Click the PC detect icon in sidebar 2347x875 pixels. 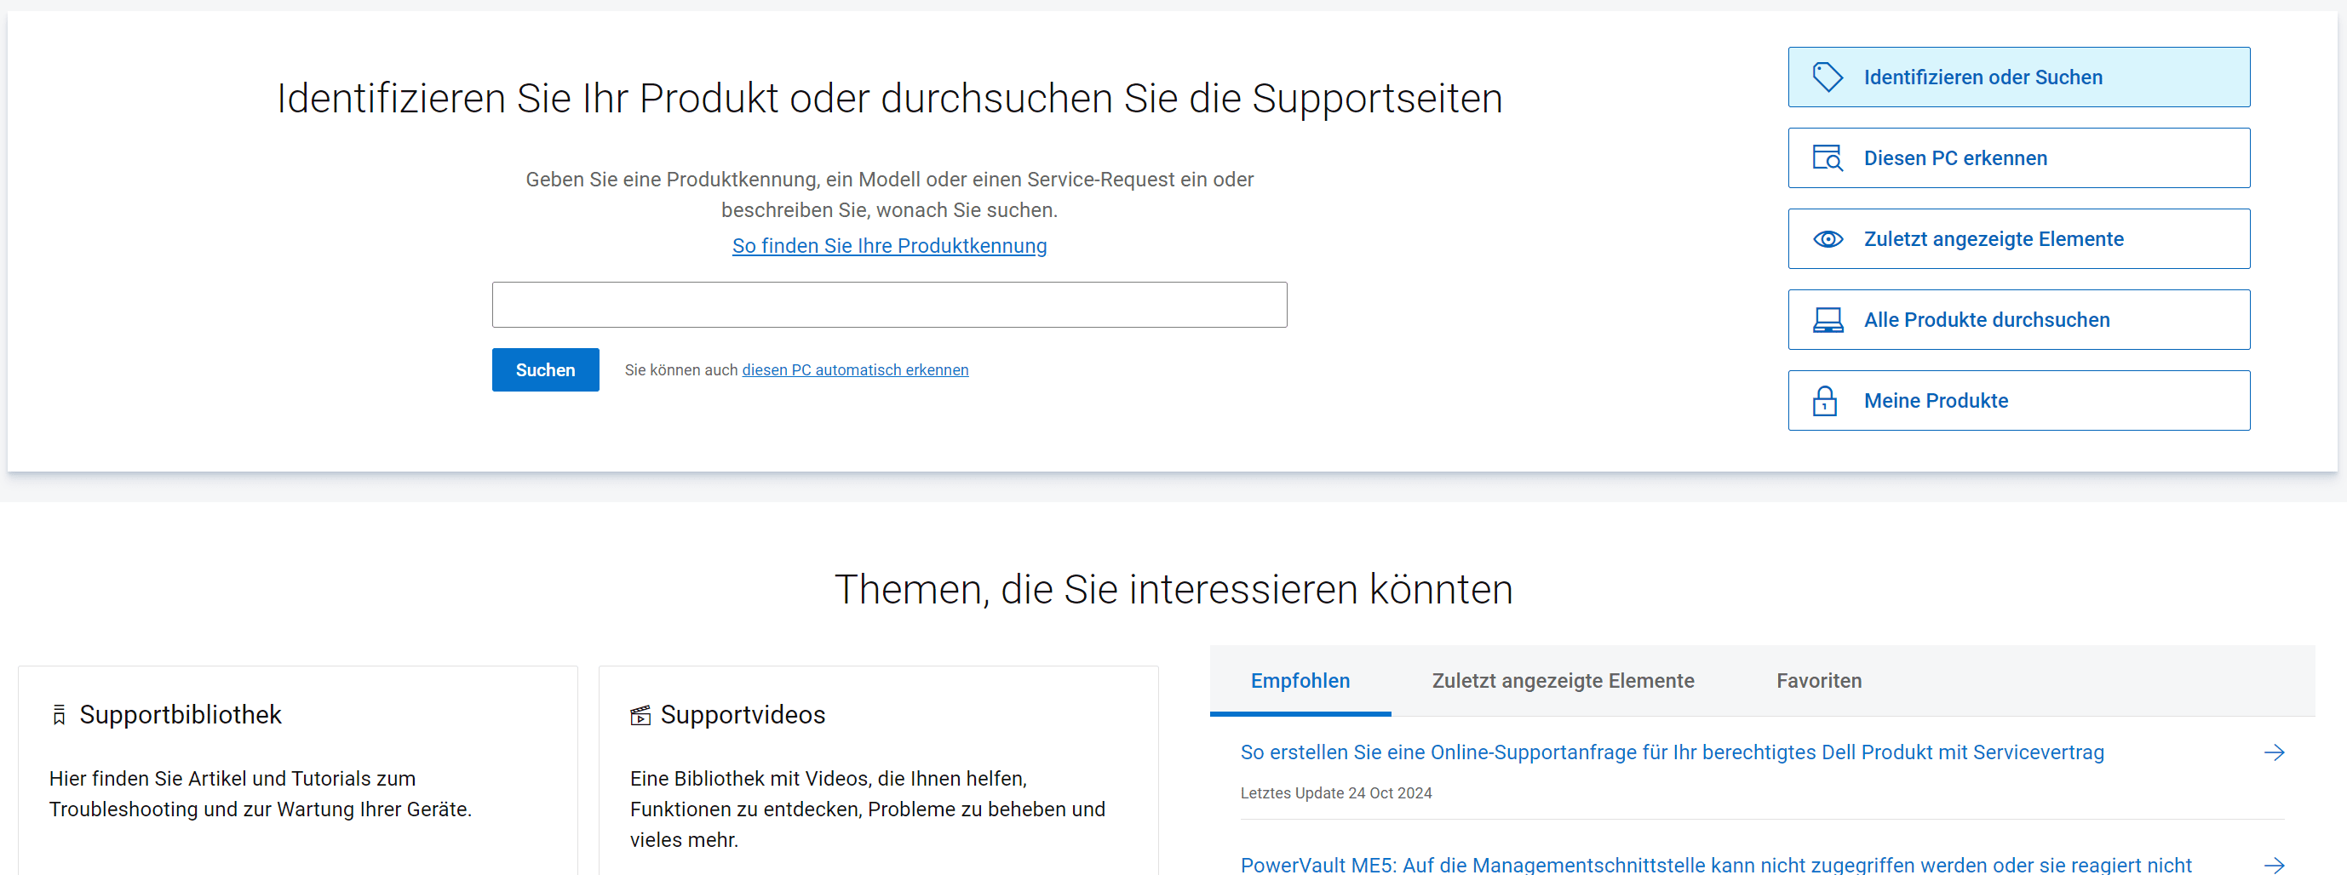pyautogui.click(x=1827, y=158)
